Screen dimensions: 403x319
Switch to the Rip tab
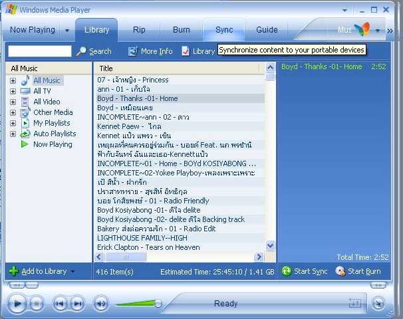point(139,30)
